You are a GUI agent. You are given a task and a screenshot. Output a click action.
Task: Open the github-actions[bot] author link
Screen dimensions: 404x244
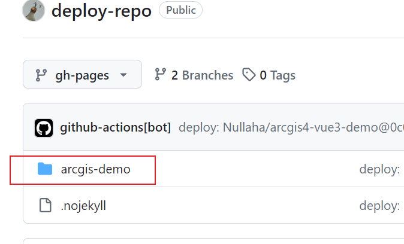tap(115, 127)
